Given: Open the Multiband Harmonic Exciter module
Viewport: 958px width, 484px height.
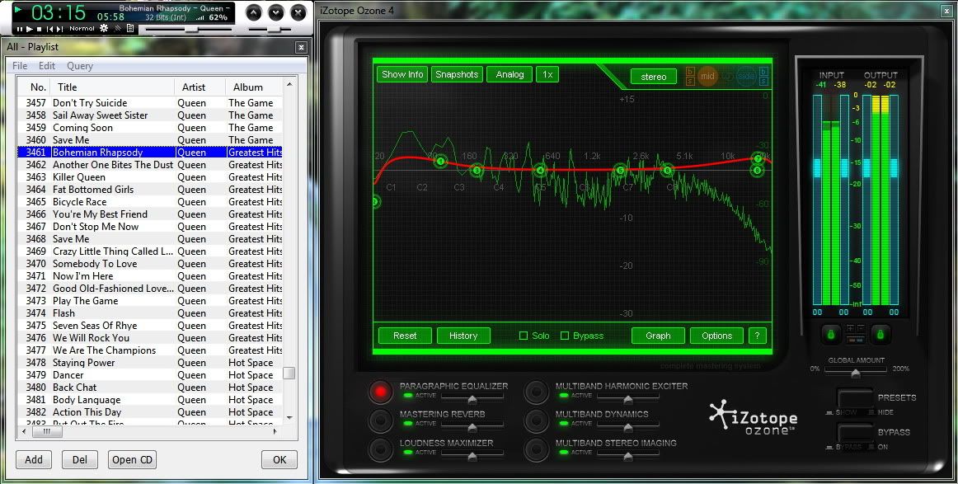Looking at the screenshot, I should (x=536, y=392).
